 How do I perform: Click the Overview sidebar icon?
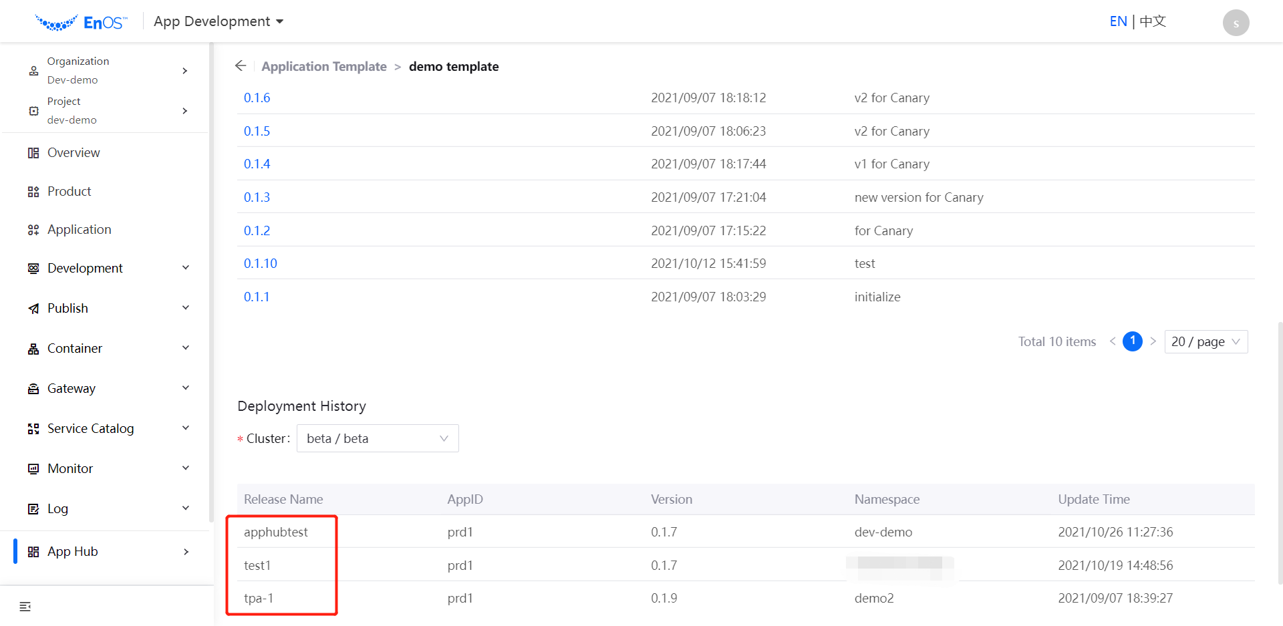pos(33,153)
